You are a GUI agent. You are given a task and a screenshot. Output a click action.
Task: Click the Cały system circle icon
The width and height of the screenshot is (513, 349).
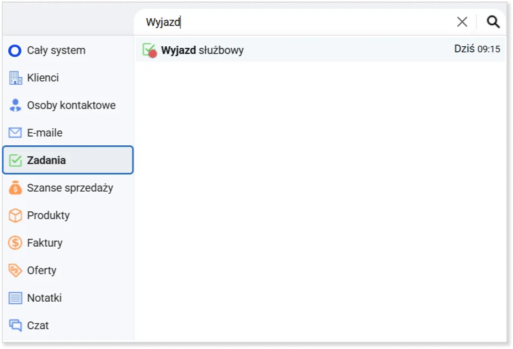15,51
